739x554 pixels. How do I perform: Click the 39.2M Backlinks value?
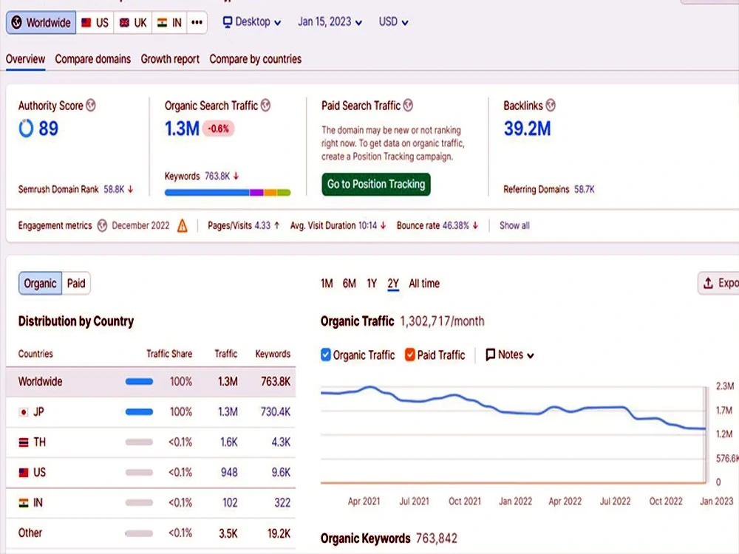click(x=527, y=128)
